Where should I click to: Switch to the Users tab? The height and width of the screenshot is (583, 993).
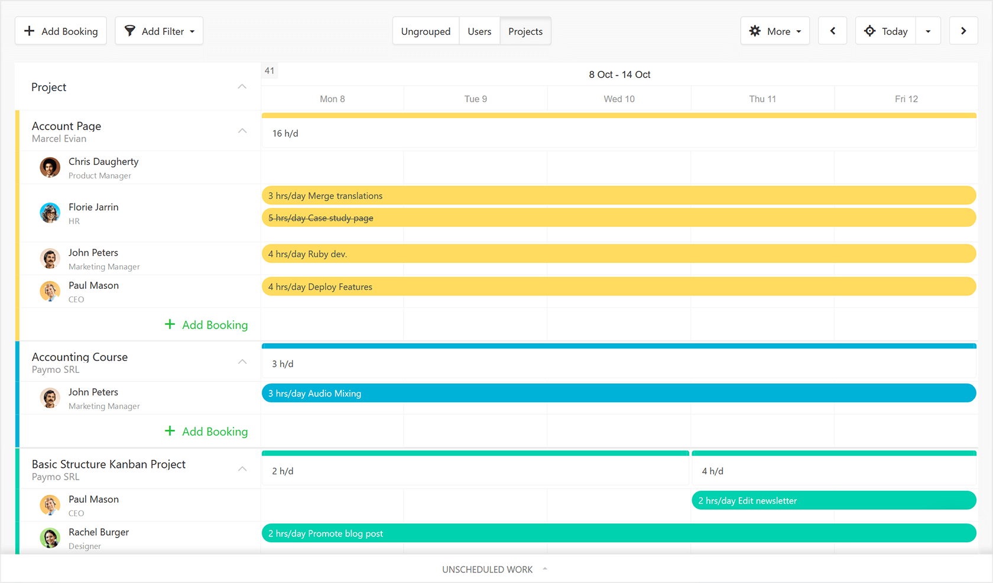click(x=479, y=31)
